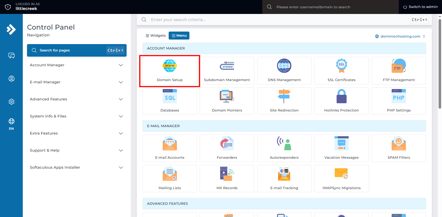This screenshot has height=217, width=442.
Task: Click the Search for pages button
Action: point(77,50)
